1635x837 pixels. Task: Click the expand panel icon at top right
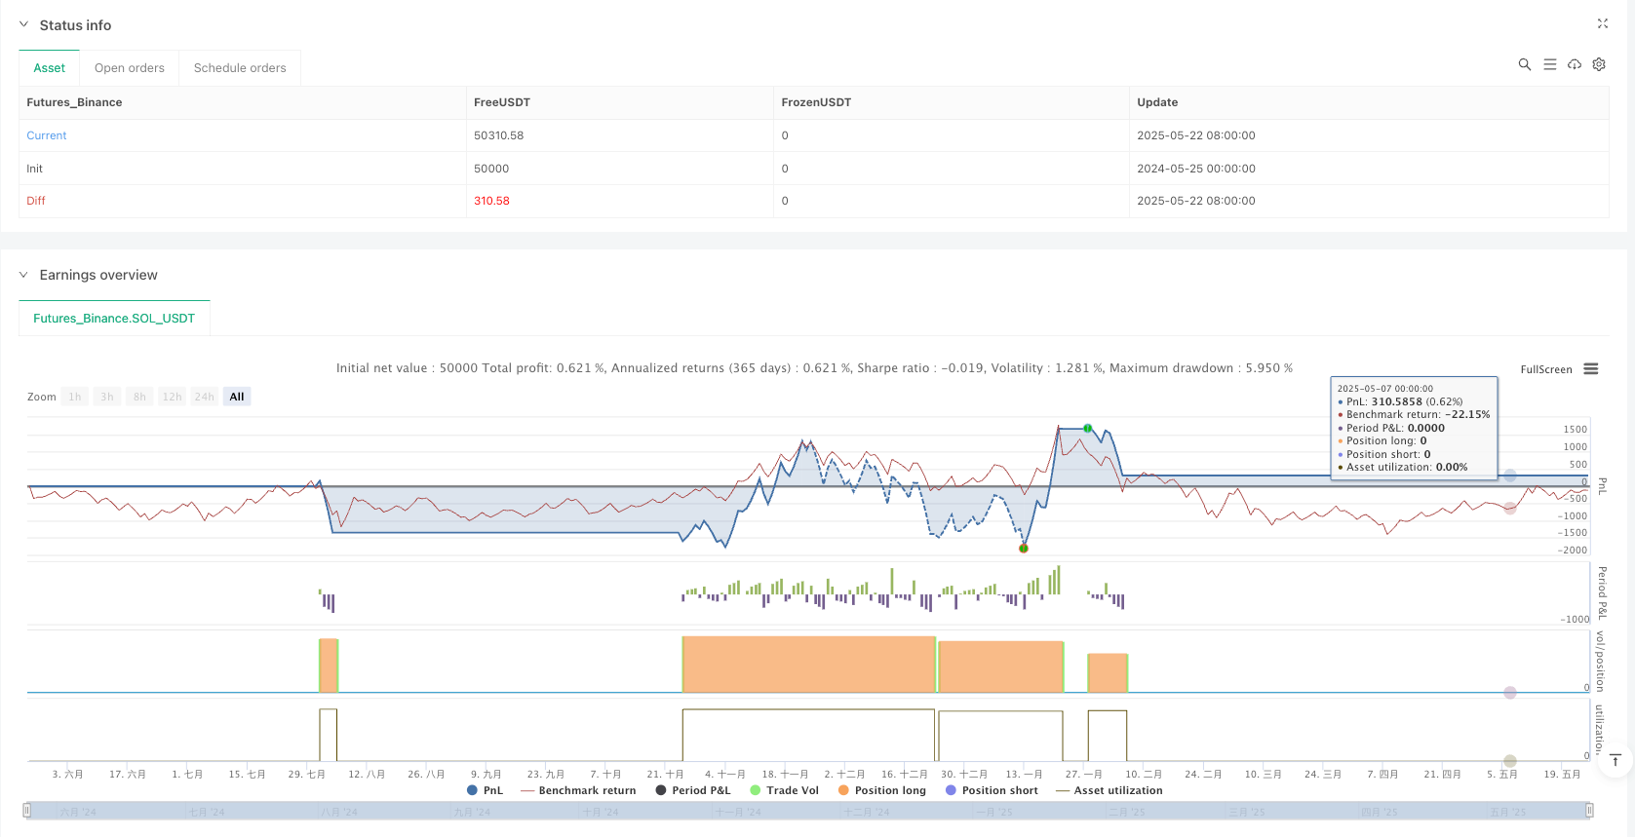[x=1602, y=23]
